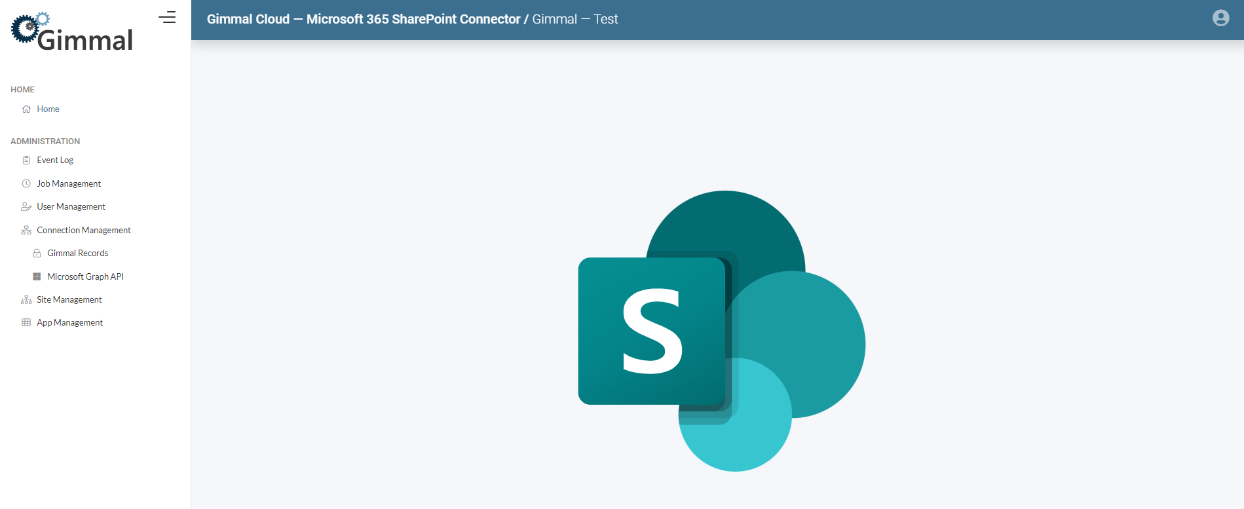The image size is (1244, 509).
Task: Open the Home menu item
Action: pyautogui.click(x=48, y=109)
